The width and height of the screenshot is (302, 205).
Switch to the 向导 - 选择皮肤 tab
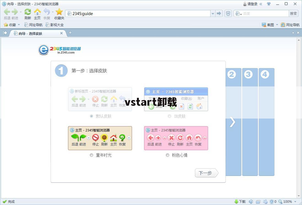coord(38,33)
